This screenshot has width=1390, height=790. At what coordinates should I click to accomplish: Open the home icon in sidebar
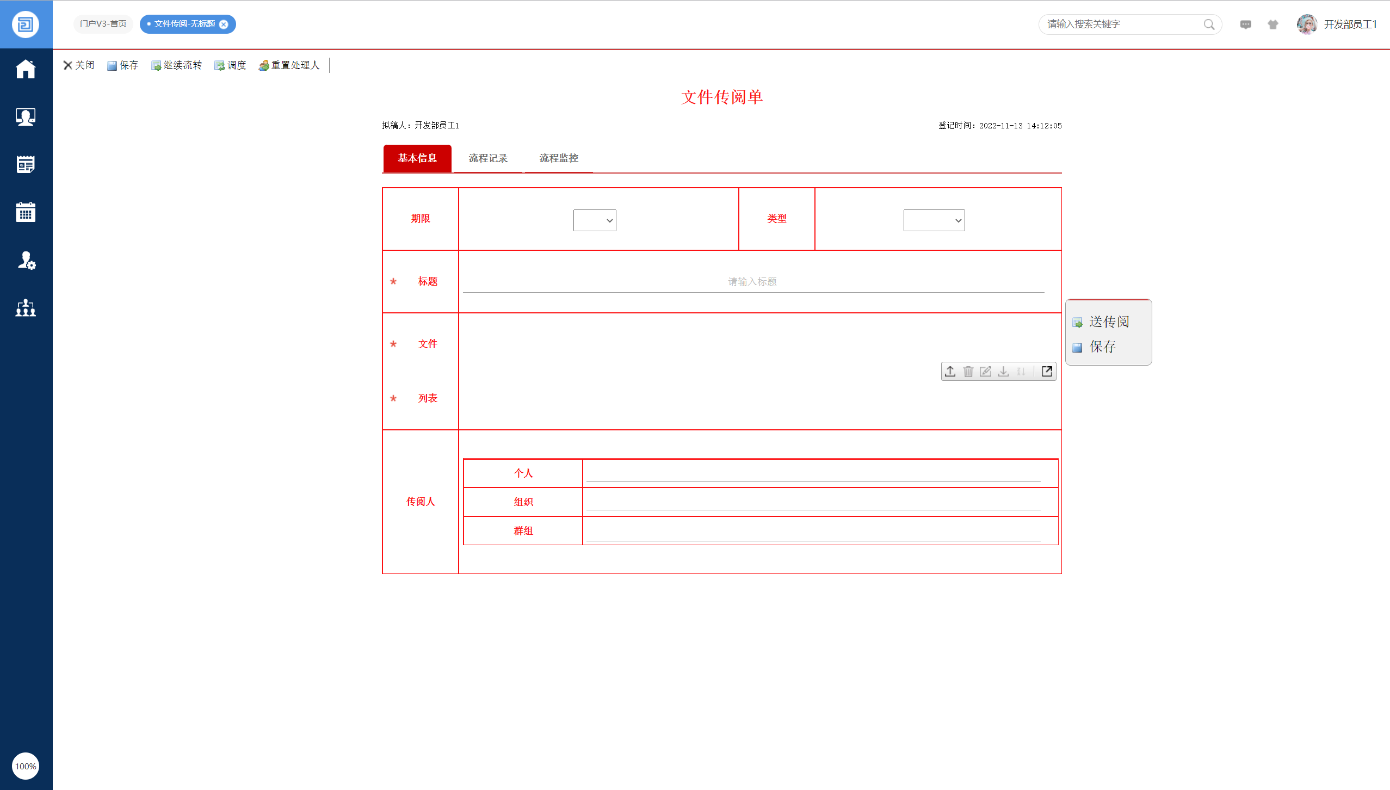tap(26, 69)
